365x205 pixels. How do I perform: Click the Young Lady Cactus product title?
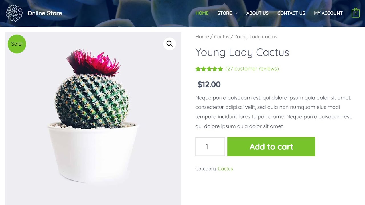[242, 52]
